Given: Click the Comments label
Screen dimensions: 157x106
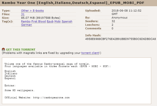Looking at the screenshot, I should pos(93,29).
